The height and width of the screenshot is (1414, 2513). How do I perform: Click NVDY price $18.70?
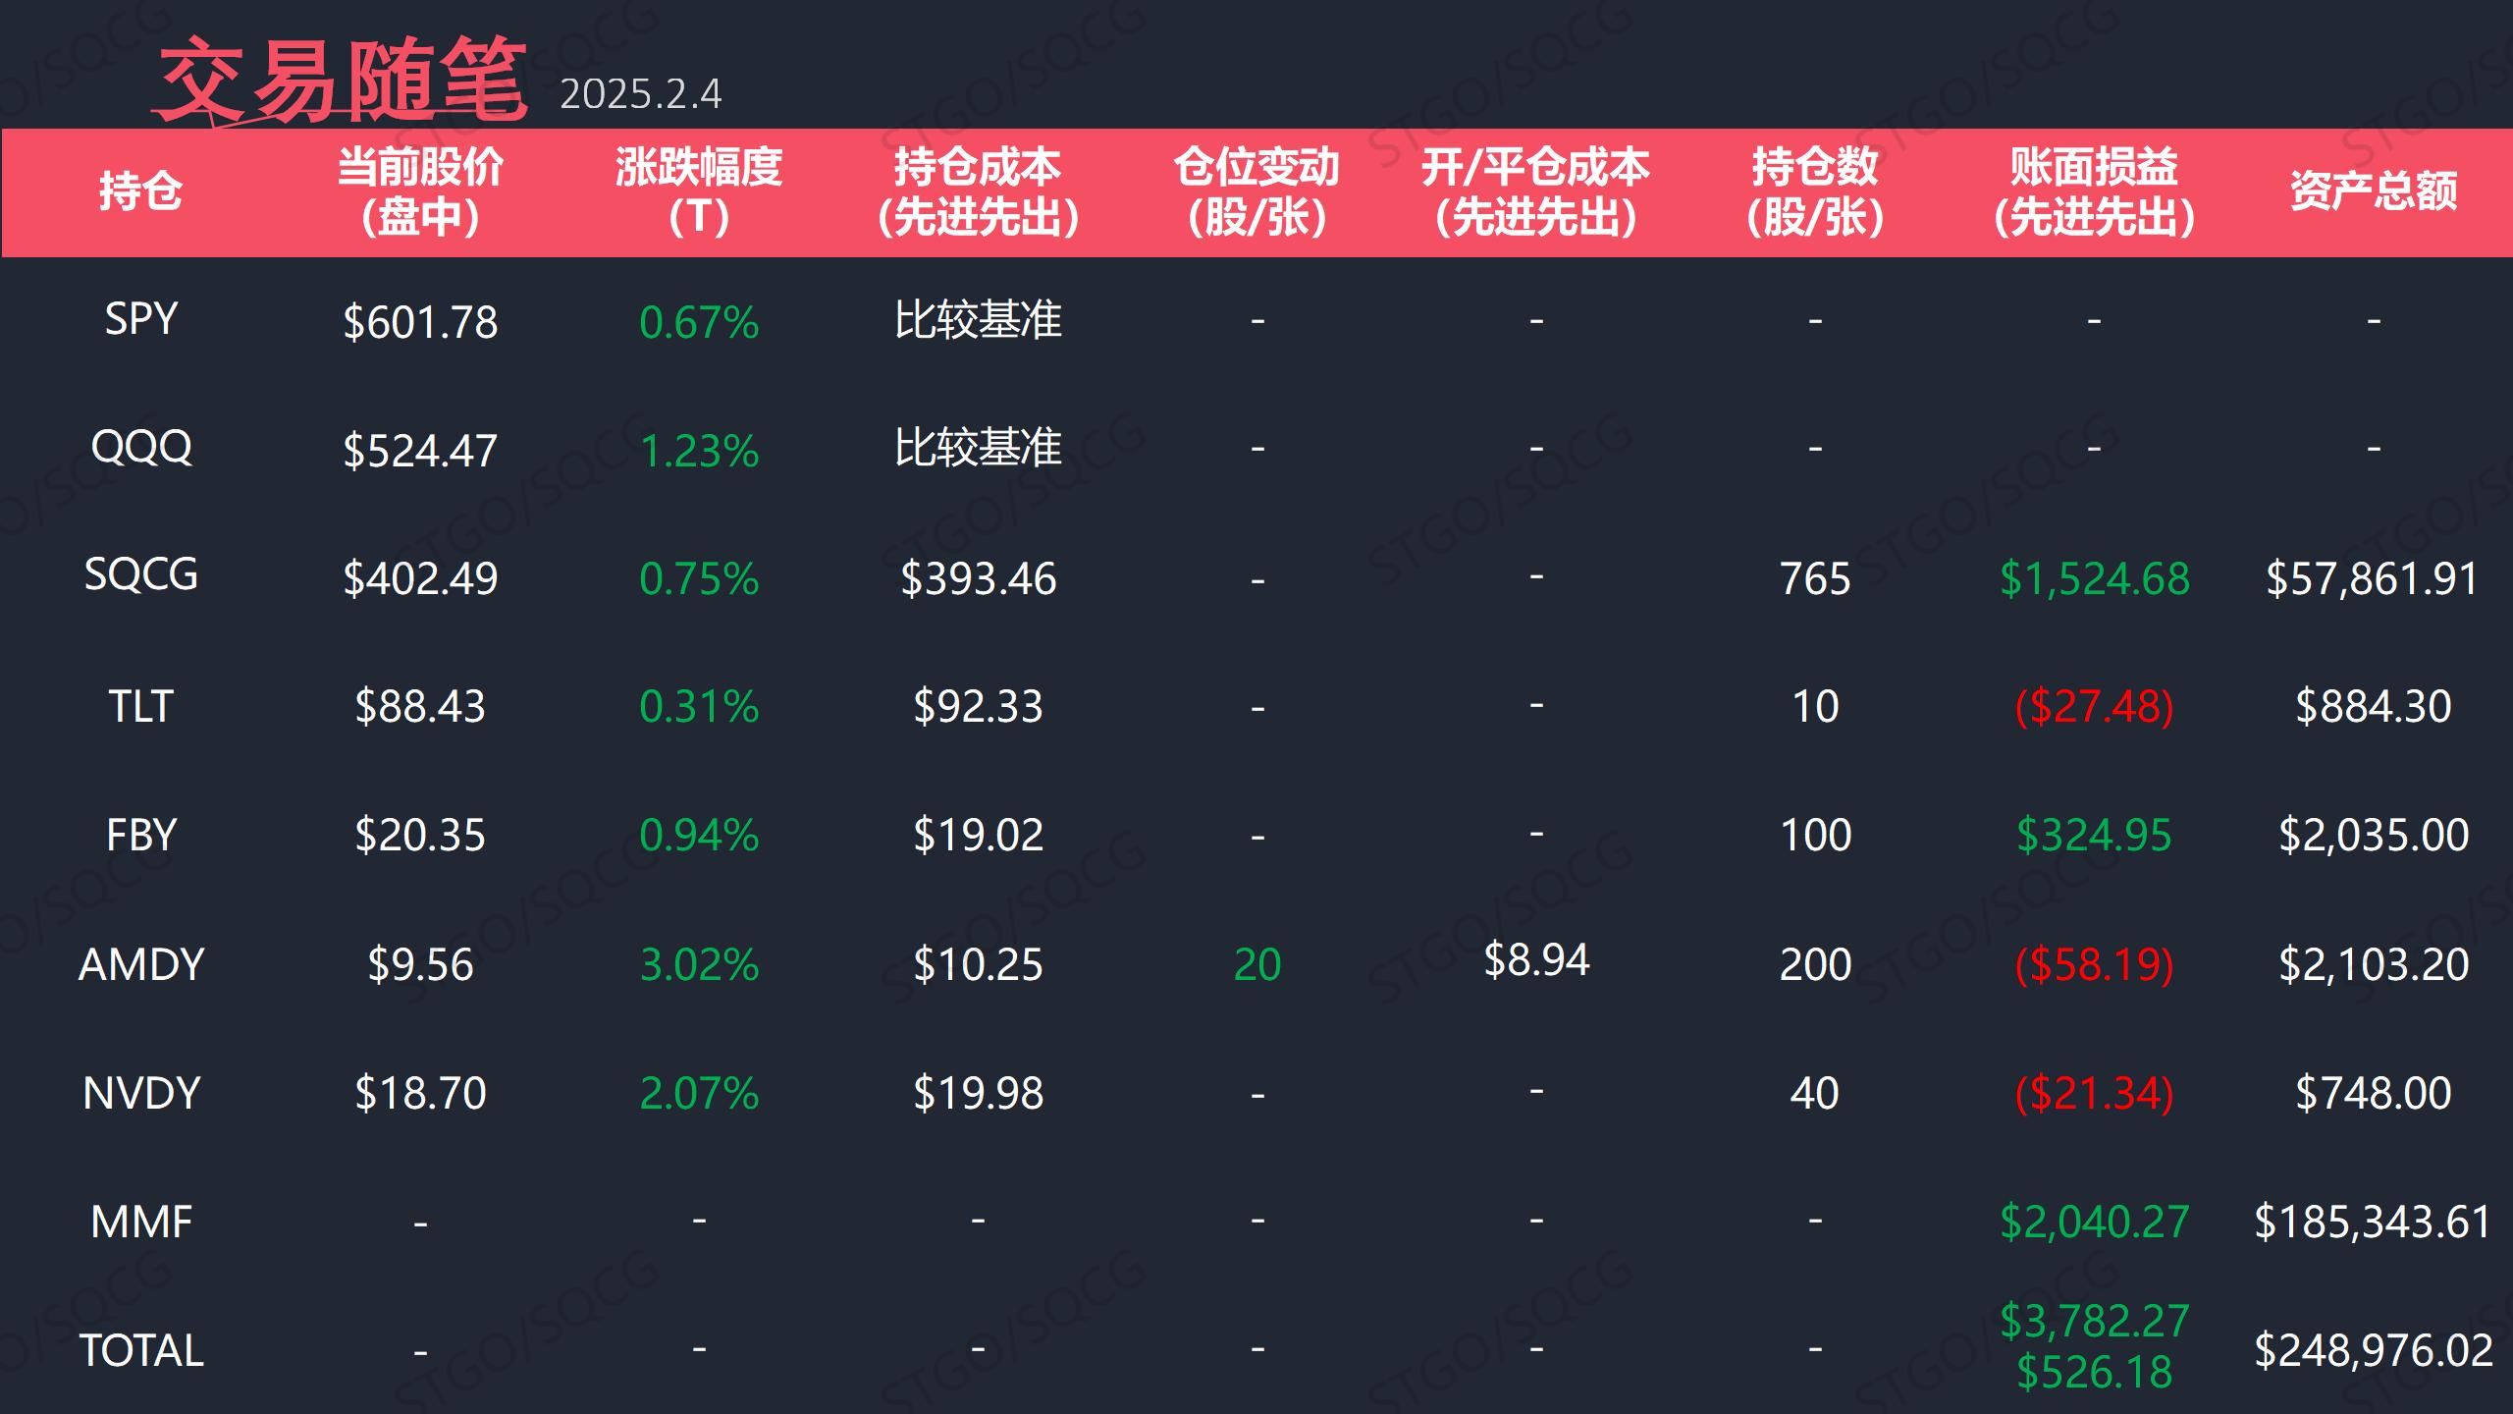[420, 1094]
